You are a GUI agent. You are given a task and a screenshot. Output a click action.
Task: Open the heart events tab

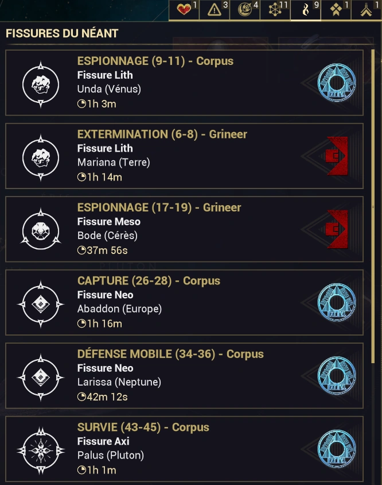coord(185,10)
